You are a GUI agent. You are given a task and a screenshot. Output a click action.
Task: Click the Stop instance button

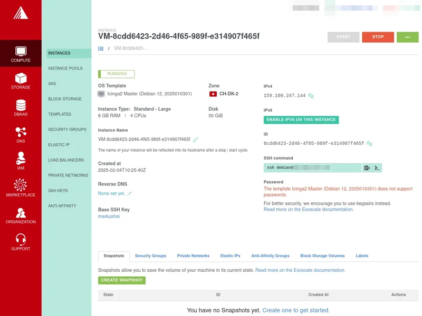[x=378, y=37]
